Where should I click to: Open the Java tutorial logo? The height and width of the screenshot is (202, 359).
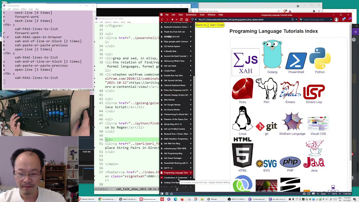click(314, 154)
